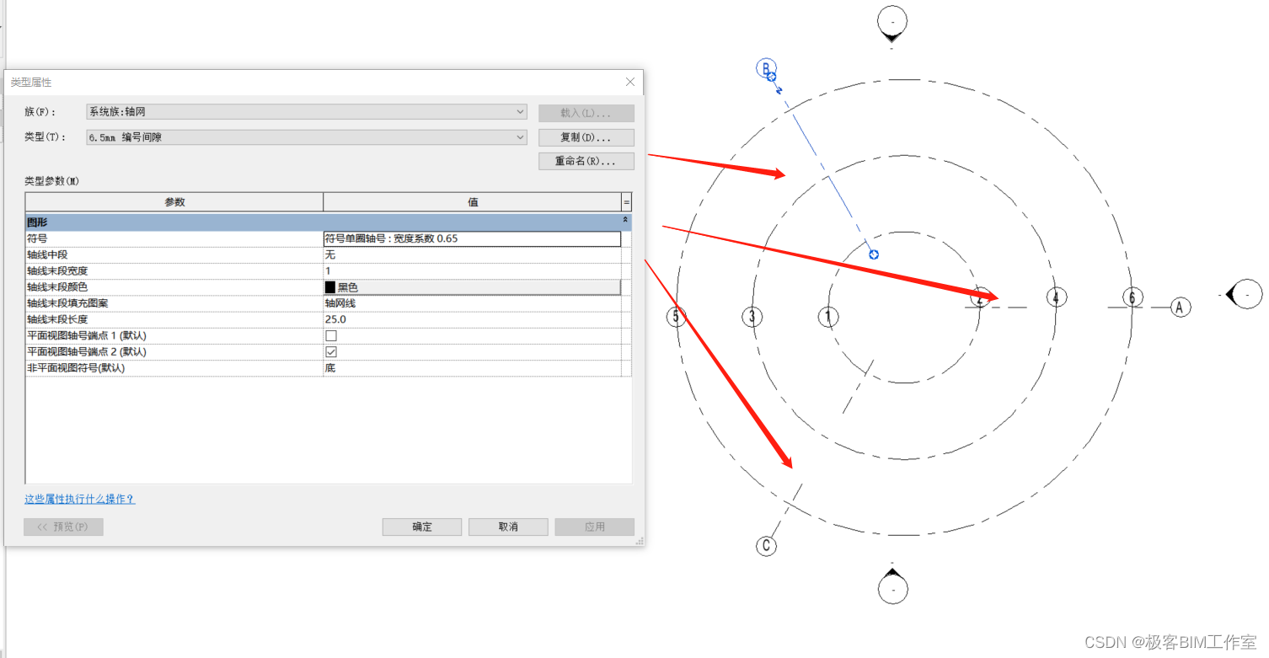The height and width of the screenshot is (658, 1269).
Task: Click the greyed-out 载入(L)... load button
Action: coord(586,113)
